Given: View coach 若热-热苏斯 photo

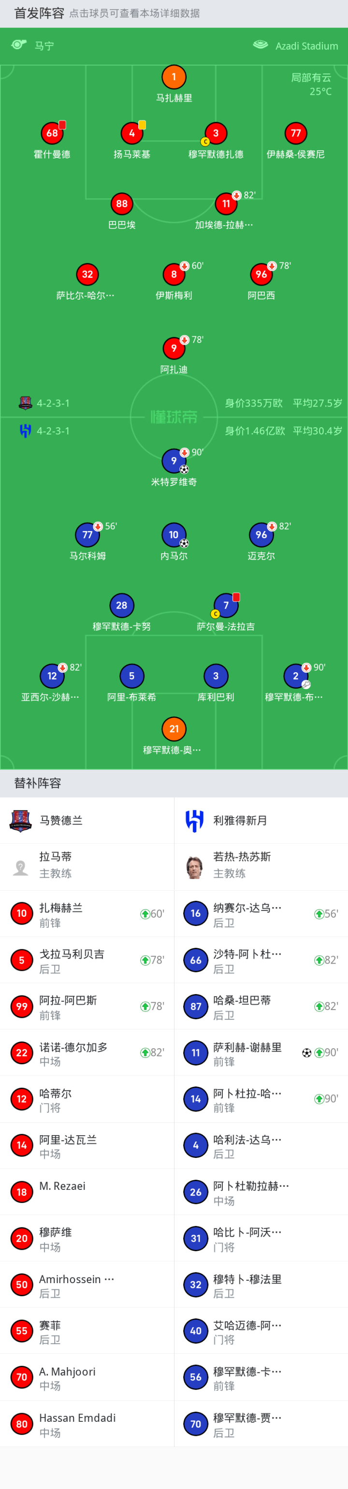Looking at the screenshot, I should (x=195, y=867).
